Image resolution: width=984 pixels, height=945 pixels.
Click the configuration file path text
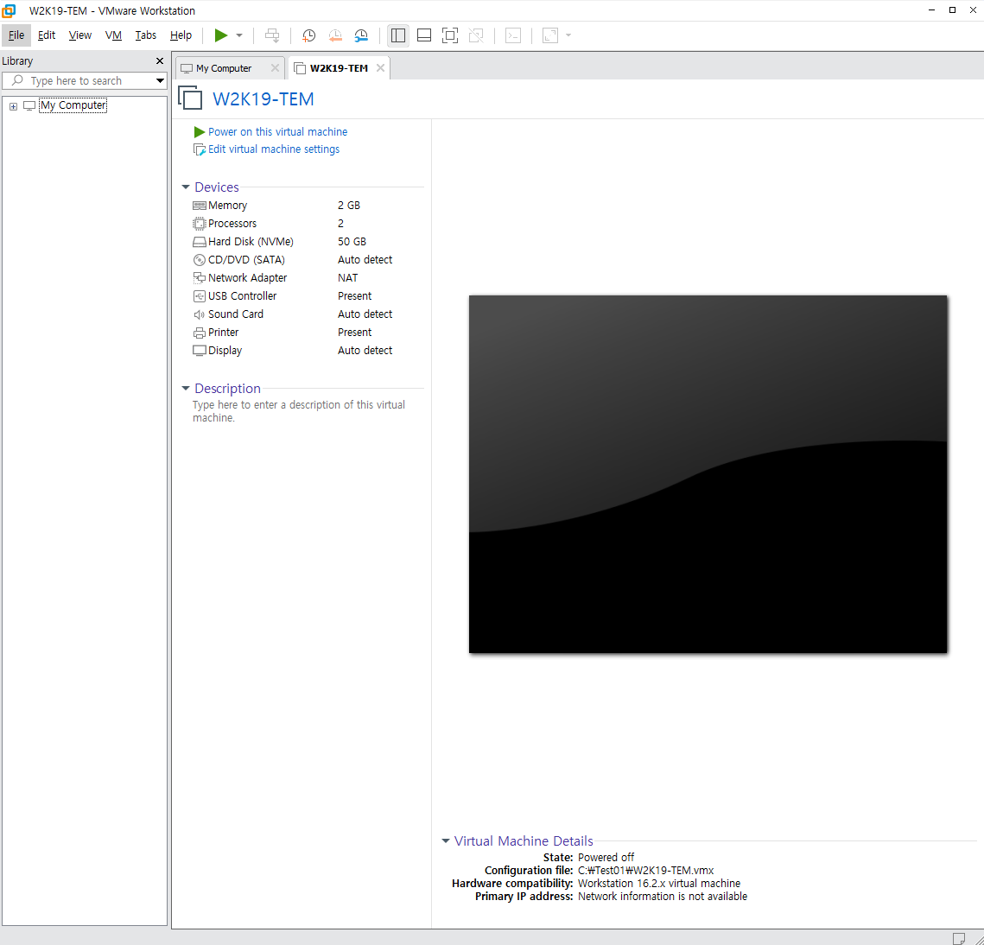point(645,871)
